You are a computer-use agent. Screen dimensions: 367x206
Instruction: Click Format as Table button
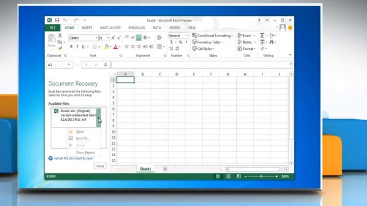tap(208, 42)
